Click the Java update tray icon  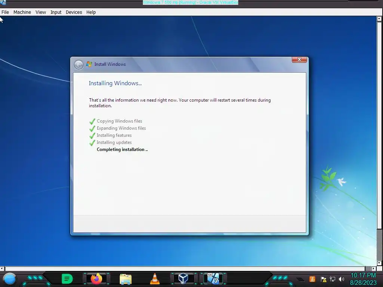point(312,279)
